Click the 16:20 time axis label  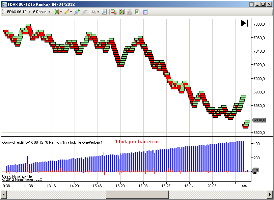[120, 186]
